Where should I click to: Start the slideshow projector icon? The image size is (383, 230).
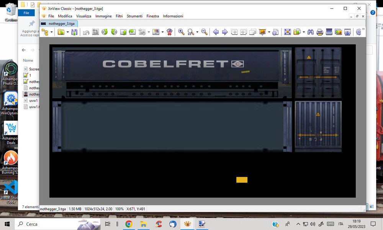[262, 32]
